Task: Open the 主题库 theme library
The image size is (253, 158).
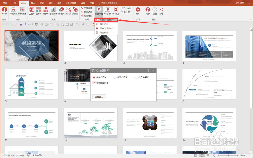Action: pos(32,11)
